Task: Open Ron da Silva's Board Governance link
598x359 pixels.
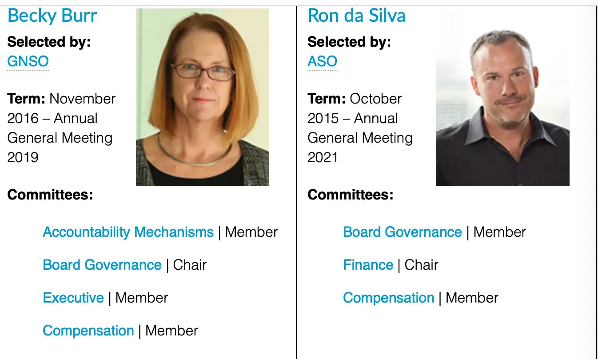Action: (x=402, y=232)
